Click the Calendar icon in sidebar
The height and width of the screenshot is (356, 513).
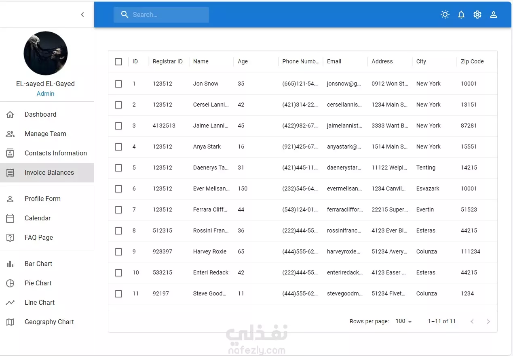coord(10,218)
